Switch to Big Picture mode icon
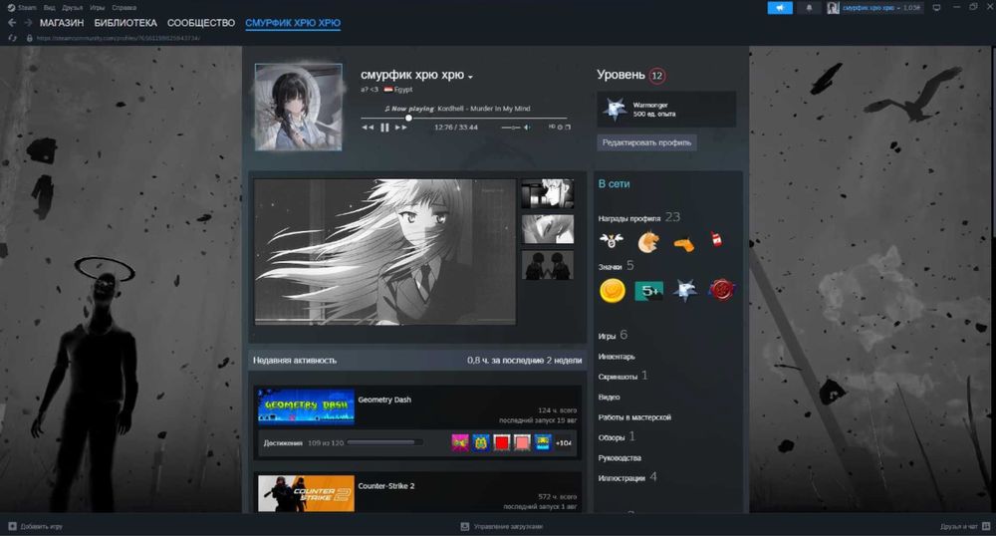Image resolution: width=996 pixels, height=536 pixels. [x=936, y=8]
